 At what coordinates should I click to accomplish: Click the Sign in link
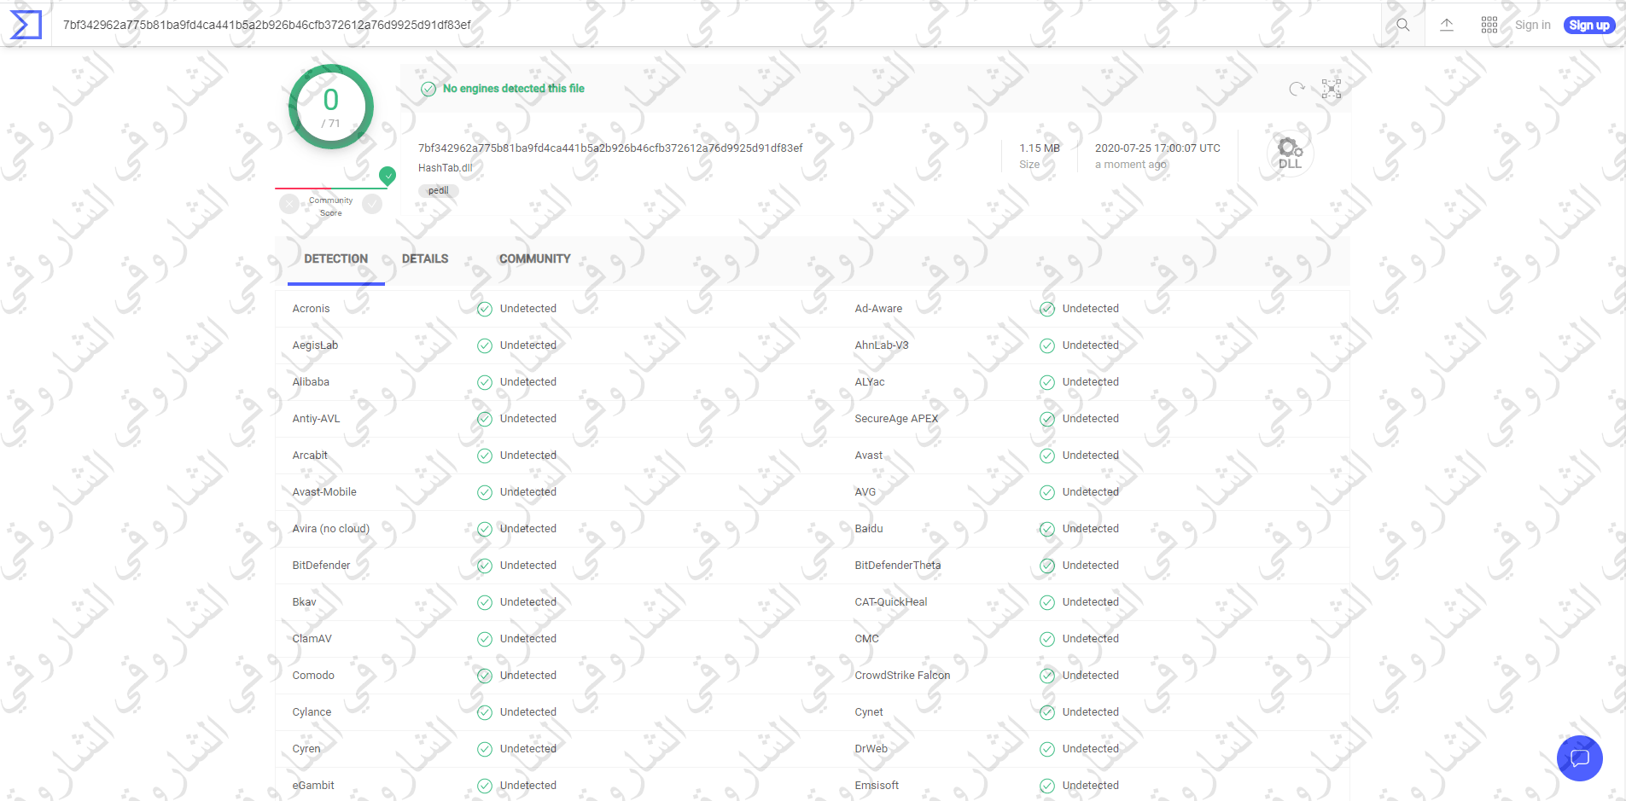[x=1533, y=25]
